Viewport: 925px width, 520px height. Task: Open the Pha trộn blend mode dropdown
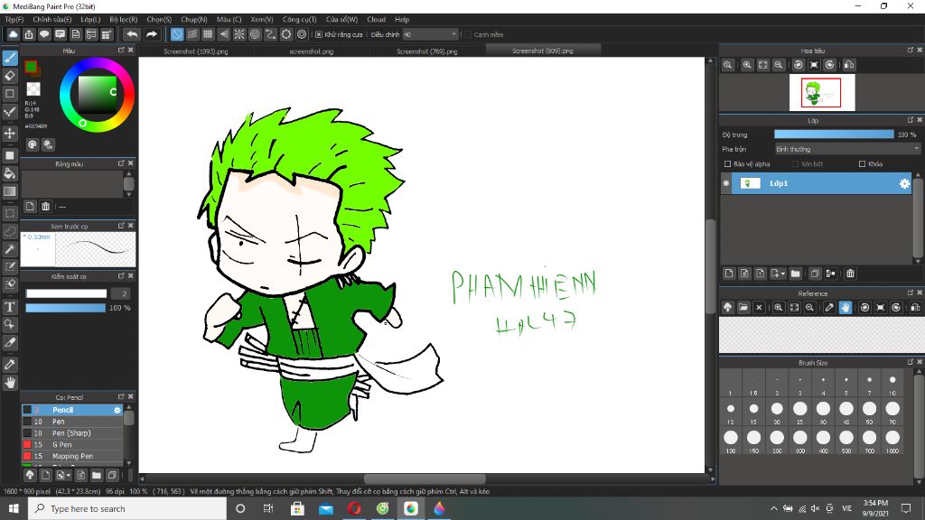coord(847,149)
